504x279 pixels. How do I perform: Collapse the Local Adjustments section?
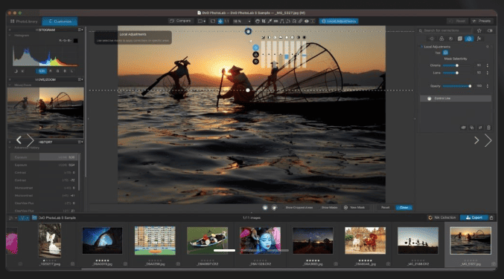[x=421, y=47]
